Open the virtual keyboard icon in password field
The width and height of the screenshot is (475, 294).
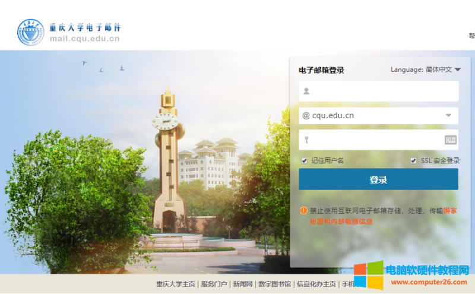pos(451,140)
